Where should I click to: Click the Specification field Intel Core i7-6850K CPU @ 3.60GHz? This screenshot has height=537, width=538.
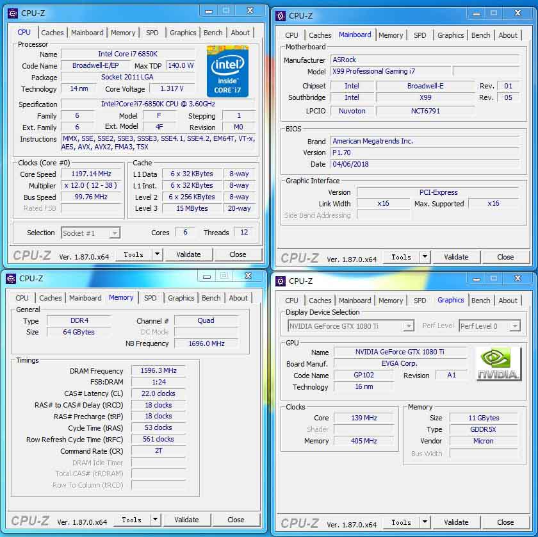[158, 104]
